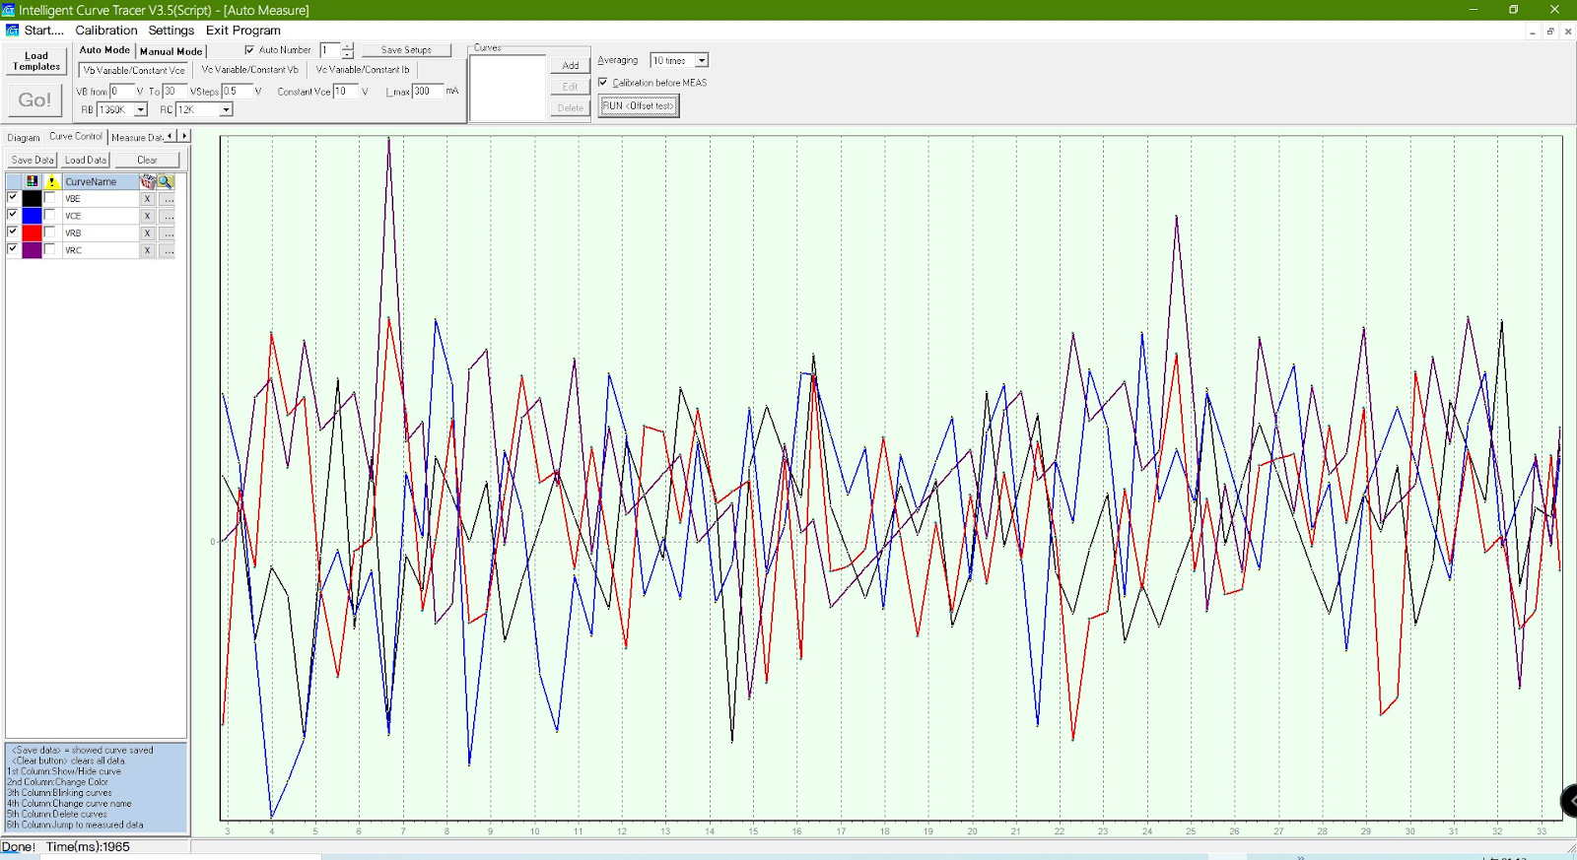Click the VB To input field
The height and width of the screenshot is (860, 1577).
point(174,92)
